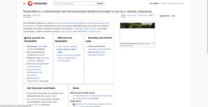Click the lightbulb icon in News

pos(74,96)
